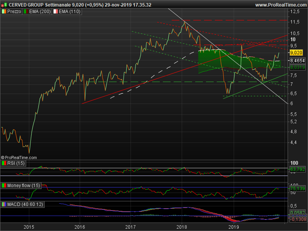Click the EMA (200) legend color icon

(26, 12)
